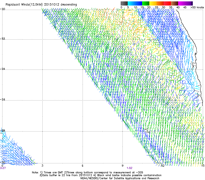
Task: Click the legend label '40'
Action: 178,7
